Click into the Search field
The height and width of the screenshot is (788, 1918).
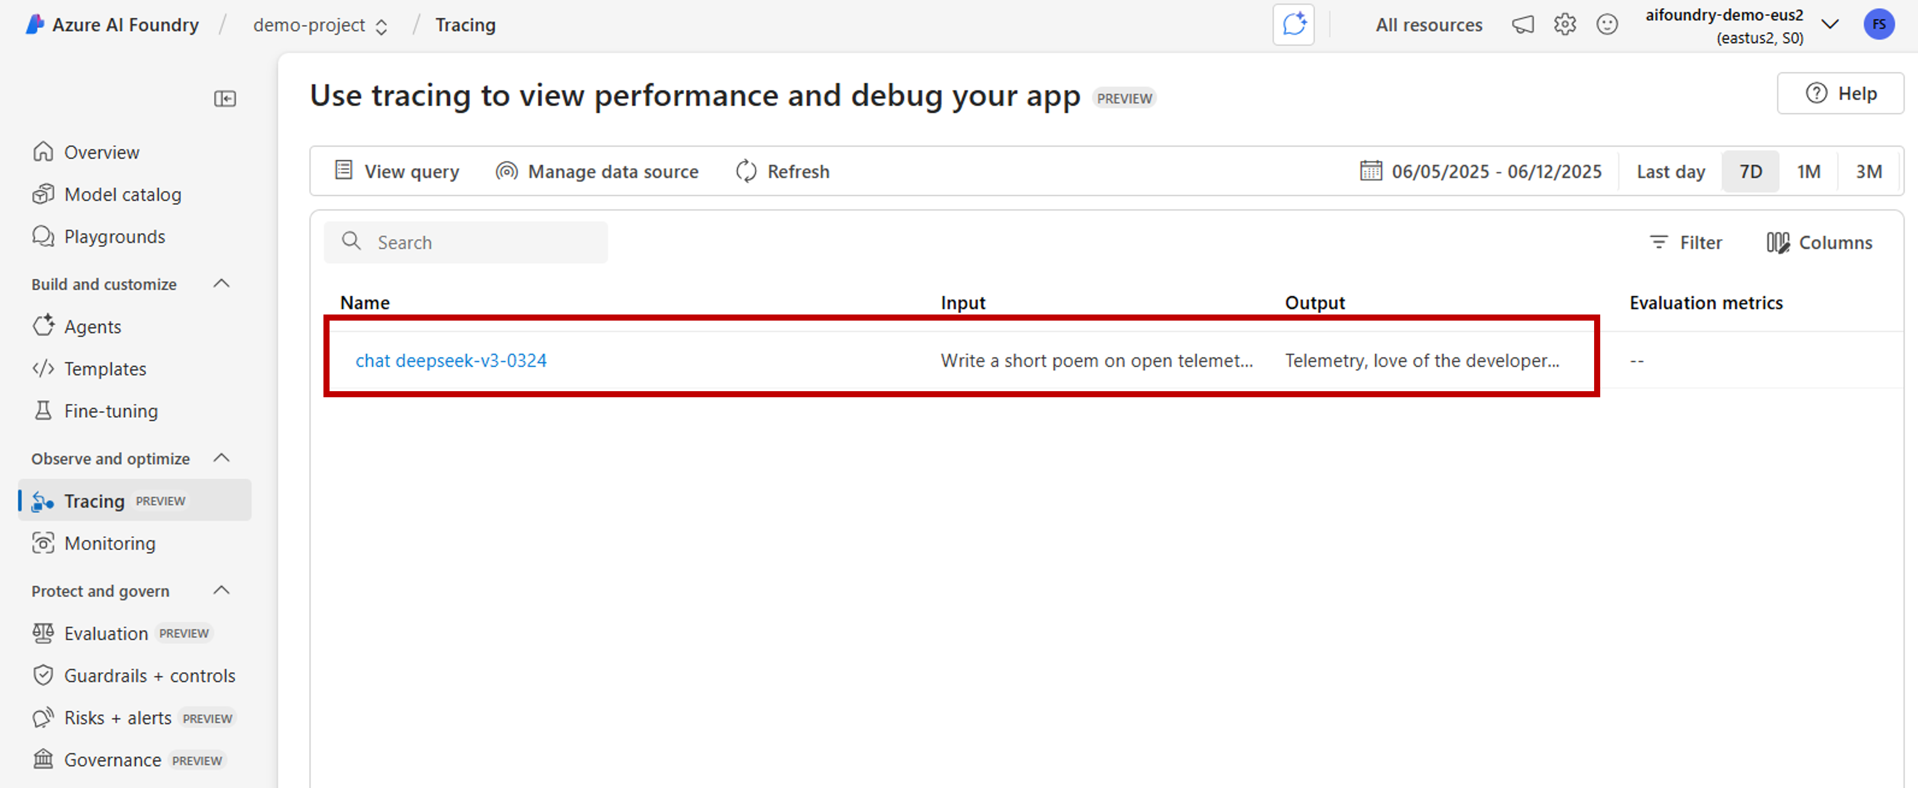(476, 243)
